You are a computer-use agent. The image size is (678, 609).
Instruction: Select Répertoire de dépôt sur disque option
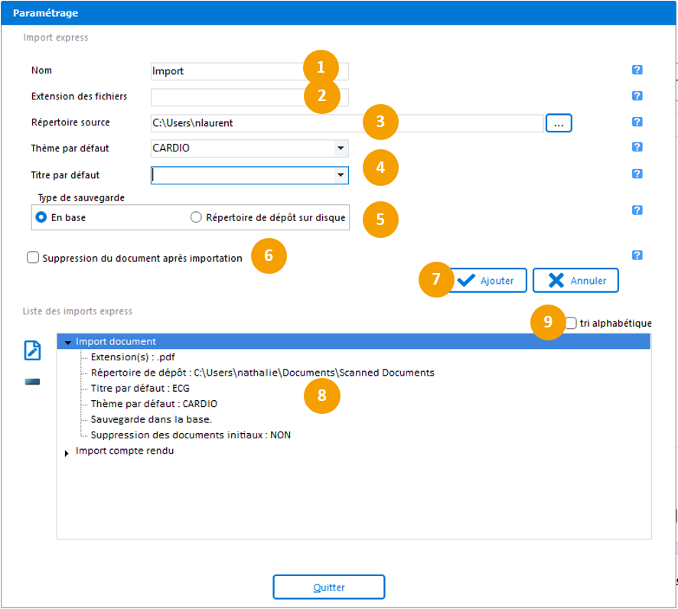[197, 217]
